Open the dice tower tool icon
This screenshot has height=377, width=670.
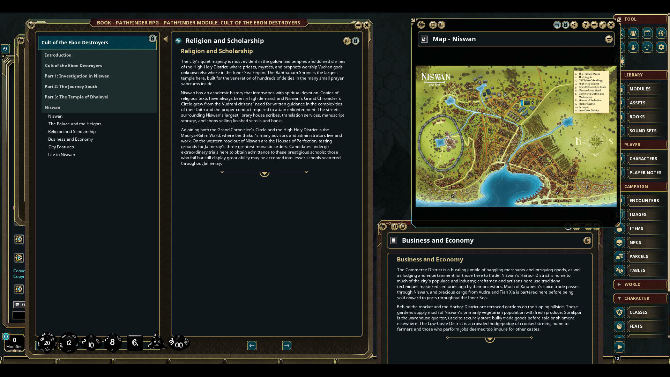pyautogui.click(x=662, y=33)
